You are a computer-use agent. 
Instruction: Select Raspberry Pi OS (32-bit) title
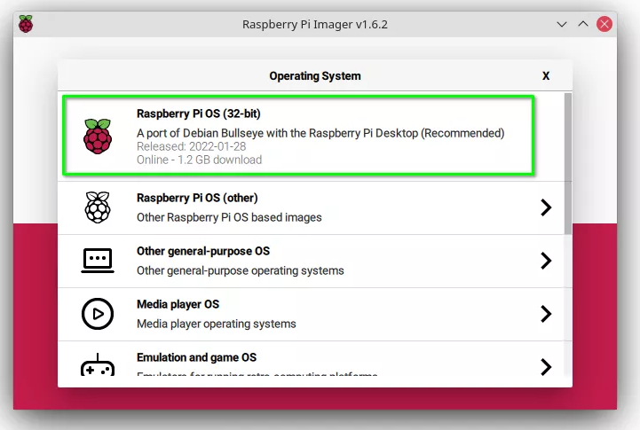coord(198,113)
